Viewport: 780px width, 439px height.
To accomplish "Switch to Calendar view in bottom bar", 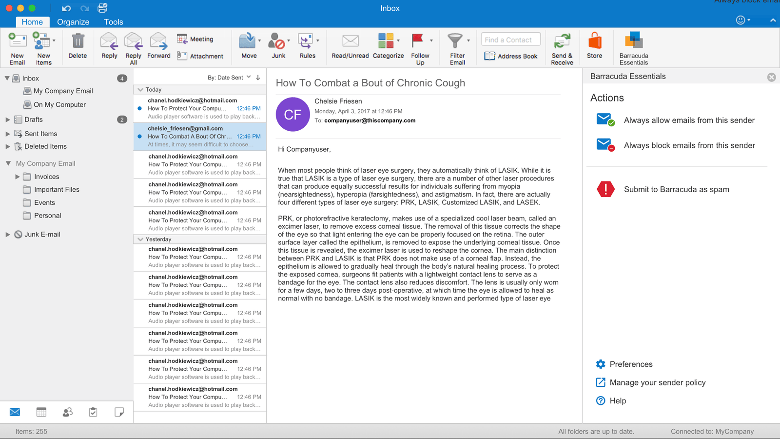I will [41, 412].
